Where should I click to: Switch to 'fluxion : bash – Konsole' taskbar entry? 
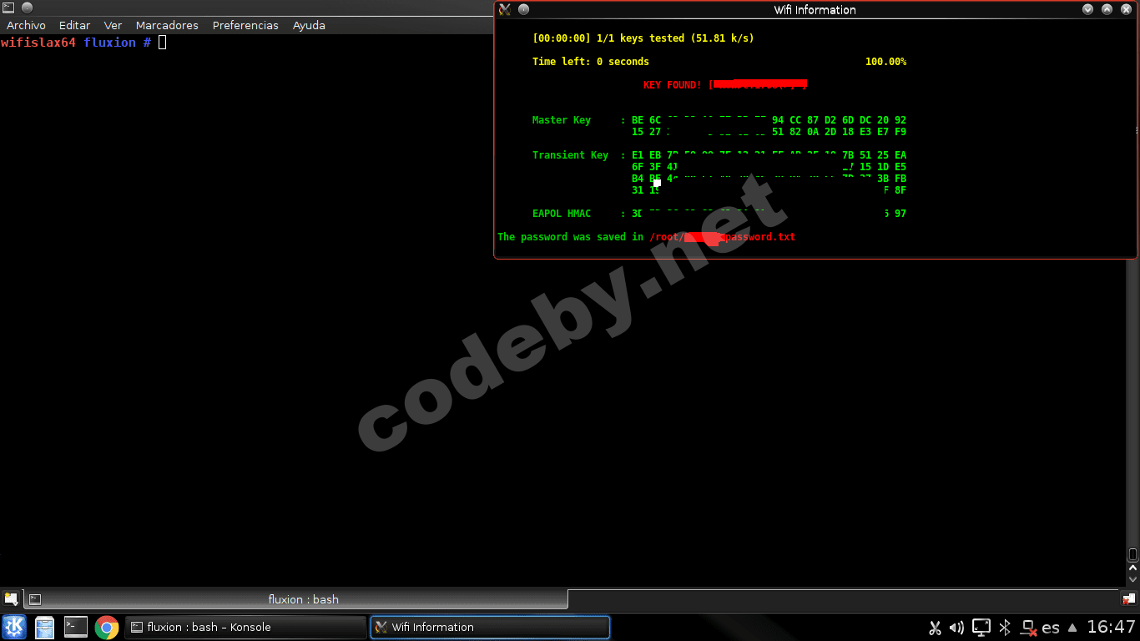[x=245, y=627]
